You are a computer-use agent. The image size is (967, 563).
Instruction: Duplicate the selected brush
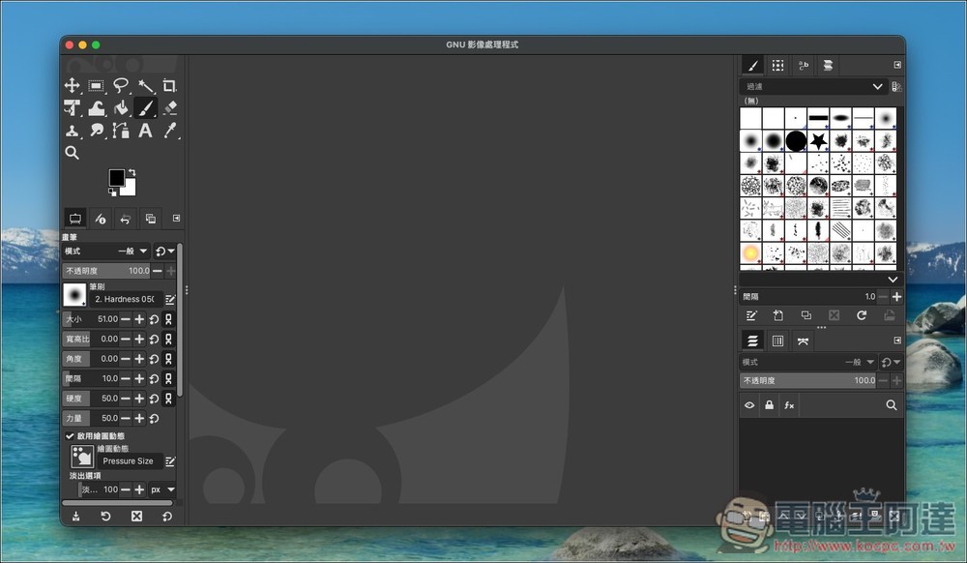pyautogui.click(x=806, y=315)
